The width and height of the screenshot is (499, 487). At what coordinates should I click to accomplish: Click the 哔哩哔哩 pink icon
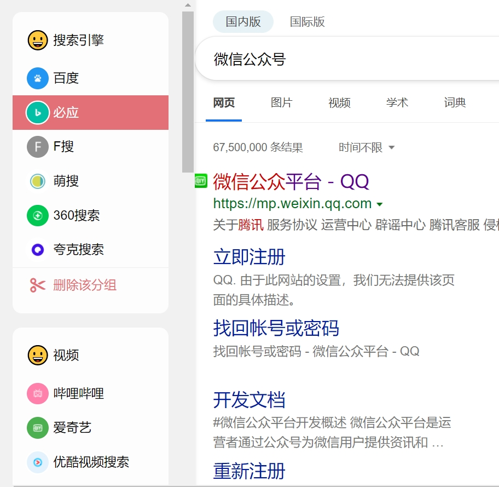click(x=38, y=394)
